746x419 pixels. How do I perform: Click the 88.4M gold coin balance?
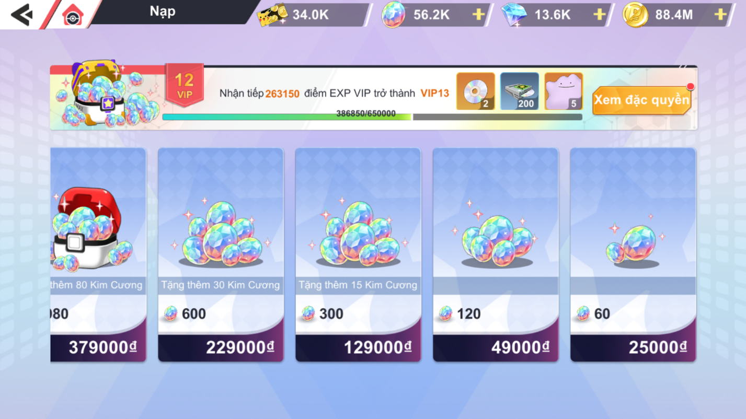coord(674,15)
